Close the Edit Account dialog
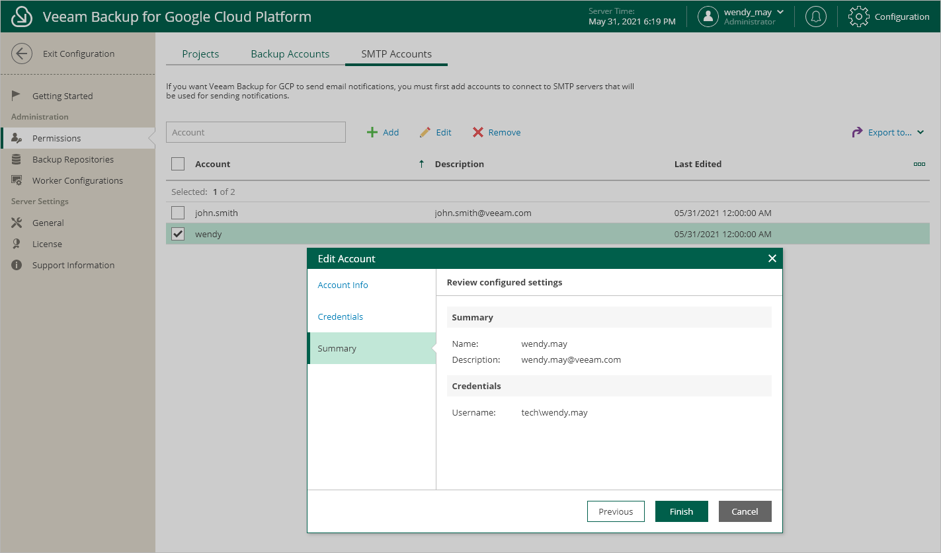This screenshot has height=553, width=941. [772, 258]
